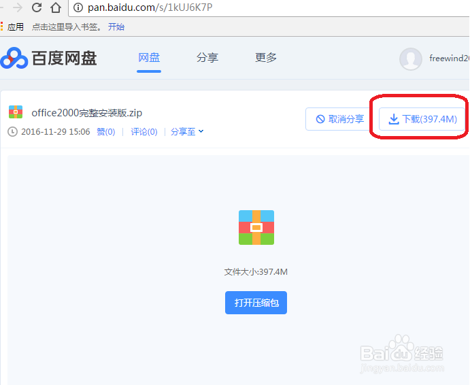Image resolution: width=470 pixels, height=385 pixels.
Task: Open the 应用 apps shortcut in bookmarks bar
Action: (x=12, y=27)
